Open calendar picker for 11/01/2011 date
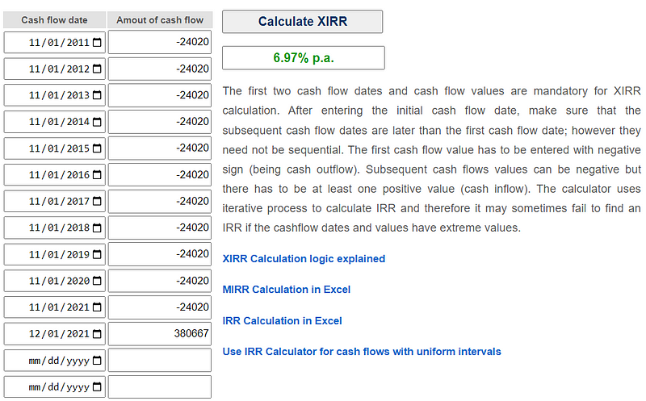This screenshot has width=646, height=401. [x=97, y=43]
